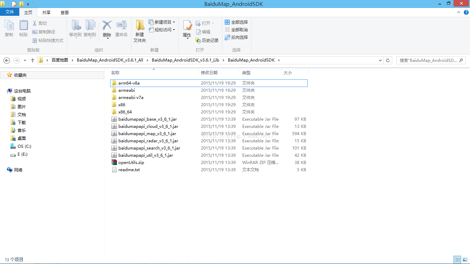
Task: Click Invert Selection in the ribbon
Action: coord(236,37)
